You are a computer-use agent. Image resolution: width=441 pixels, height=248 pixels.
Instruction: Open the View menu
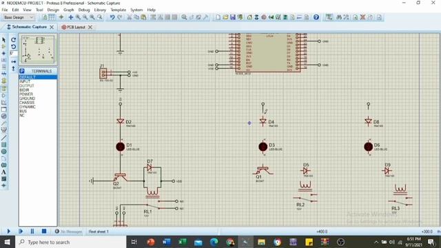coord(27,10)
